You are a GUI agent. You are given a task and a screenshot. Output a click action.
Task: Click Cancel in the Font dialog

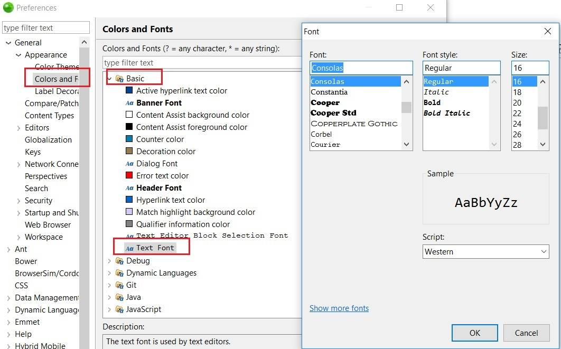click(x=526, y=333)
